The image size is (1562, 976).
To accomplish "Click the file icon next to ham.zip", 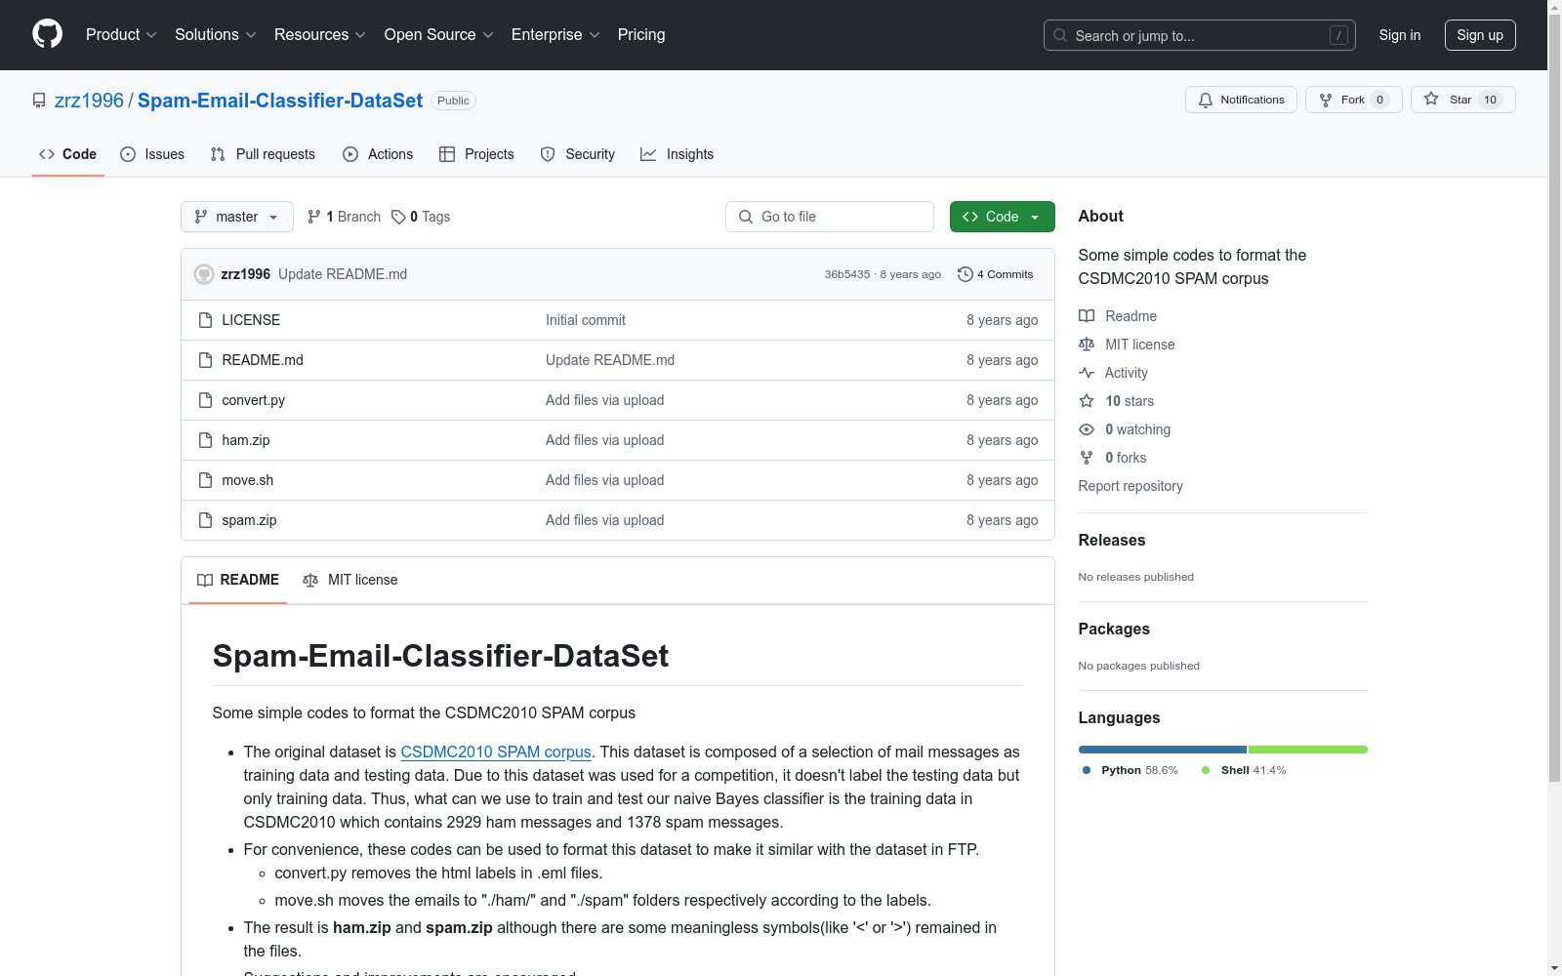I will tap(205, 440).
